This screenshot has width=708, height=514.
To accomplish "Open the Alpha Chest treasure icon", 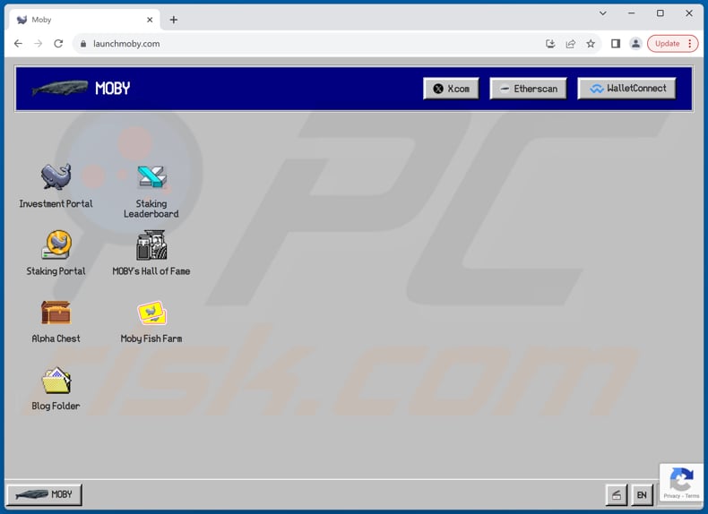I will point(56,313).
